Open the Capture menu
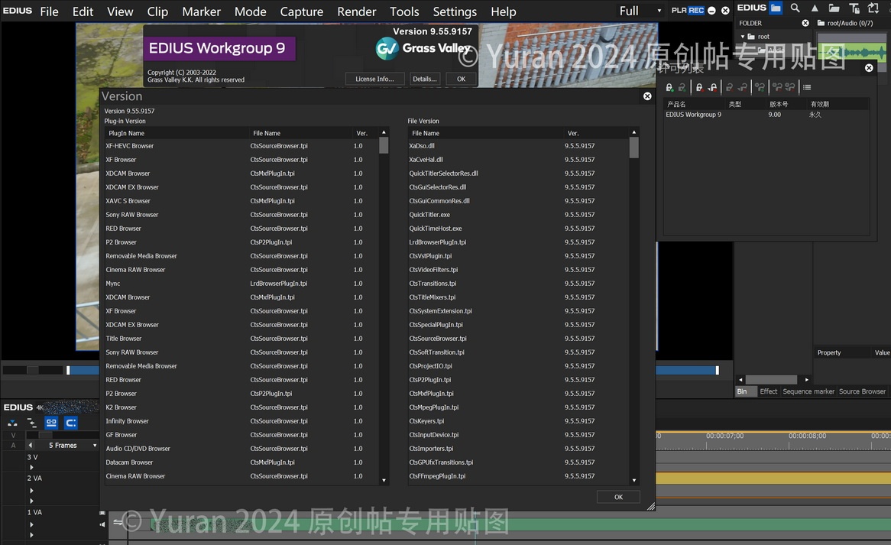This screenshot has height=545, width=891. [x=301, y=11]
